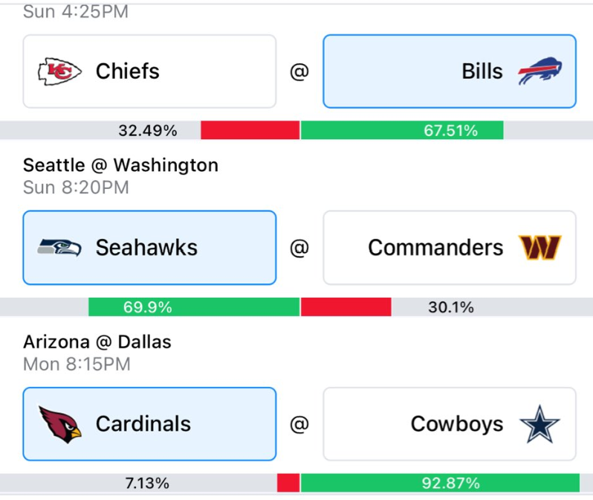
Task: Open the Arizona @ Dallas matchup heading
Action: (x=97, y=342)
